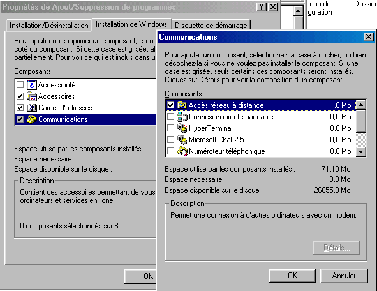Check Connexion directe par câble checkbox

(170, 117)
